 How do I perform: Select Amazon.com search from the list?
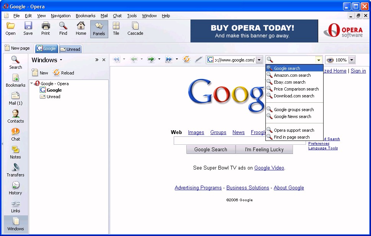(x=292, y=75)
